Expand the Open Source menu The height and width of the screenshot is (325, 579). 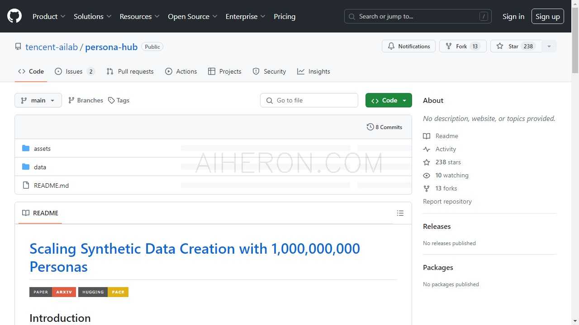click(x=193, y=16)
